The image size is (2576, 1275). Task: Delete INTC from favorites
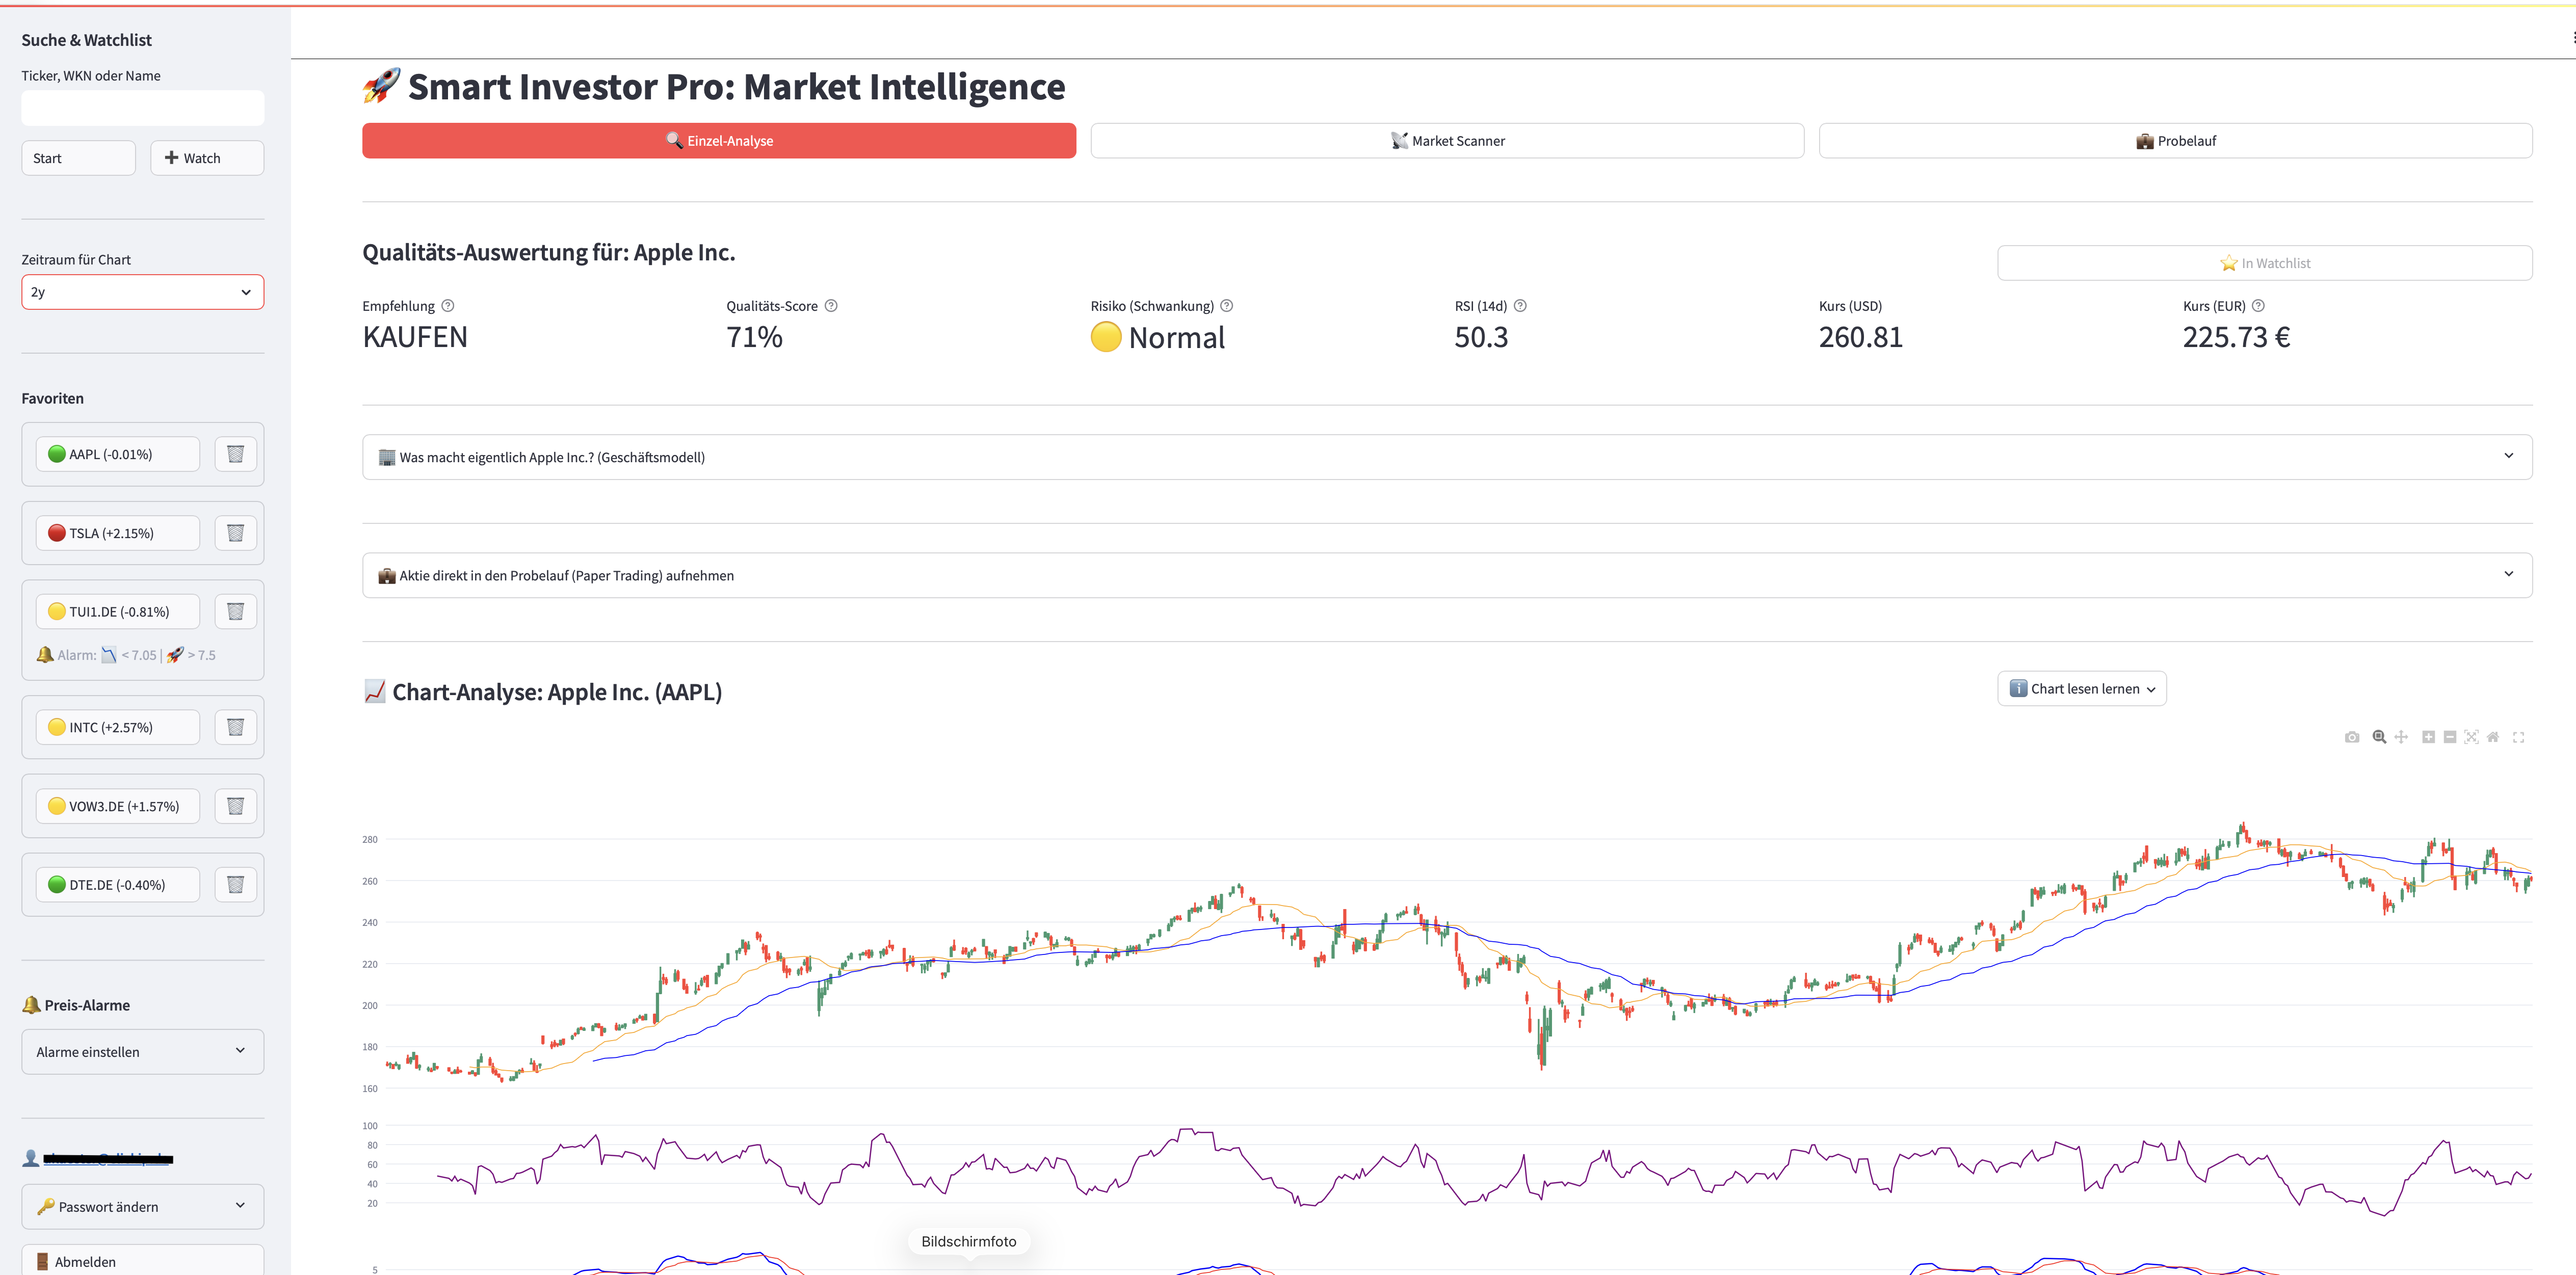(x=236, y=727)
